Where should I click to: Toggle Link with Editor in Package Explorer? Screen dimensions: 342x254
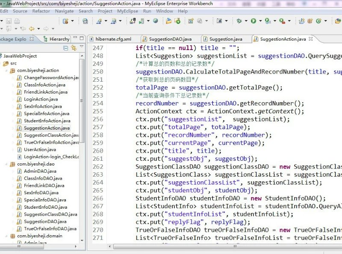coord(74,48)
